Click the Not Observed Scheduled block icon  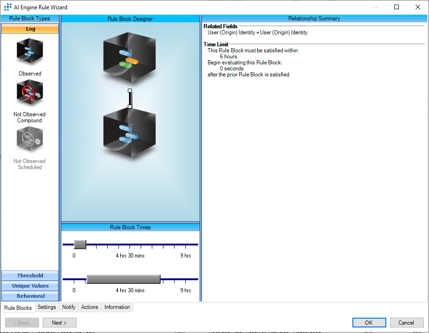pos(30,140)
